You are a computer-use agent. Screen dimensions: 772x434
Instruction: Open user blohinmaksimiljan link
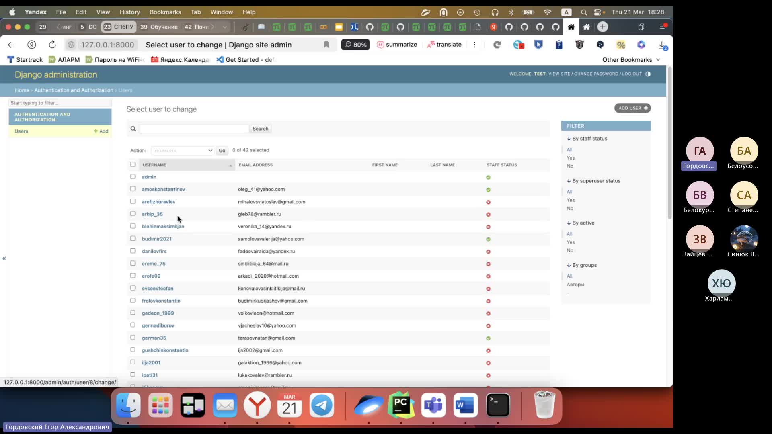tap(163, 226)
